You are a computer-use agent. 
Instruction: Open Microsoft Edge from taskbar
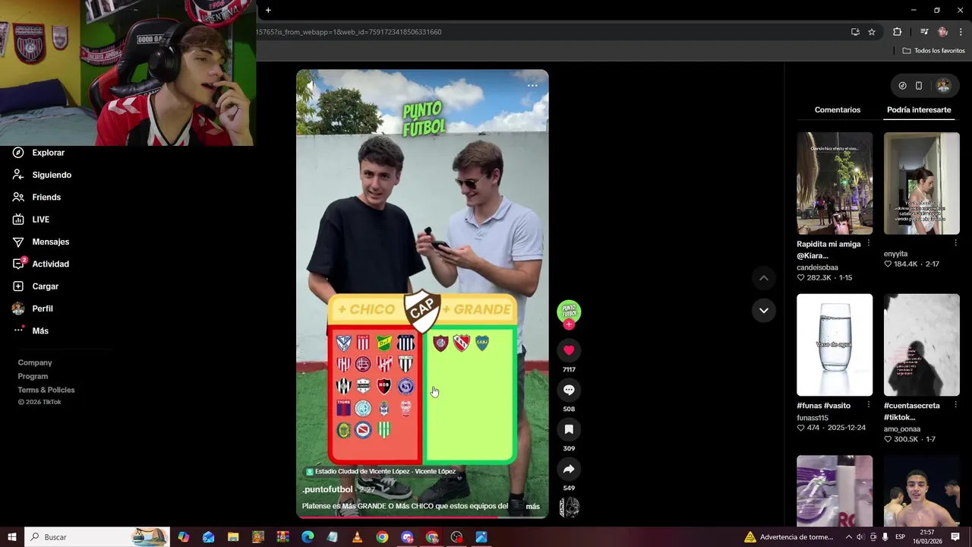[x=308, y=537]
